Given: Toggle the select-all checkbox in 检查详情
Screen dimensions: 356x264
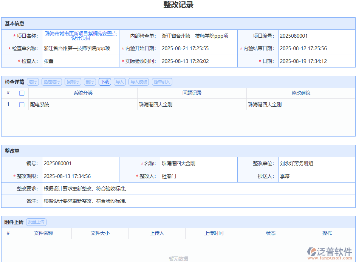Looking at the screenshot, I should coord(22,93).
